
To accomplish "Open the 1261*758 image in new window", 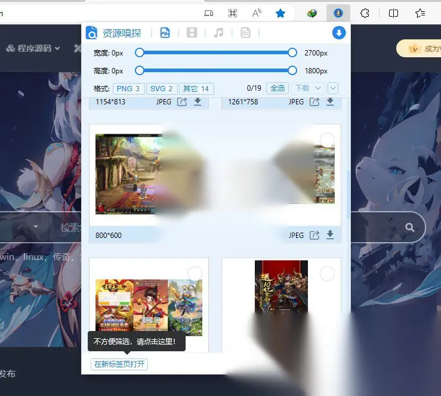I will [314, 102].
